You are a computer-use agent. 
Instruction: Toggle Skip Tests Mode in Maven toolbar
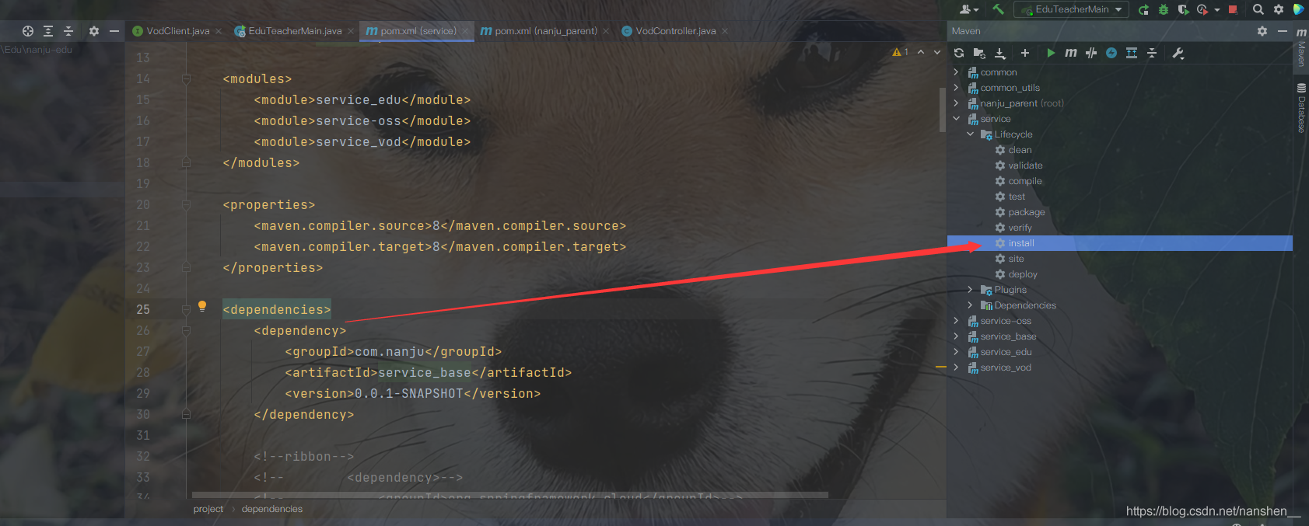tap(1091, 53)
